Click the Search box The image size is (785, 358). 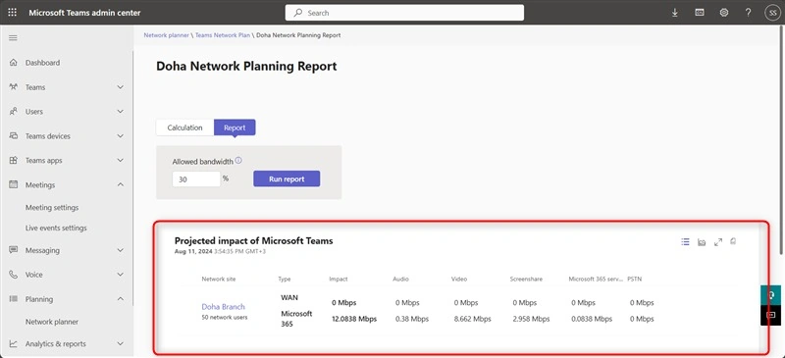(x=404, y=13)
